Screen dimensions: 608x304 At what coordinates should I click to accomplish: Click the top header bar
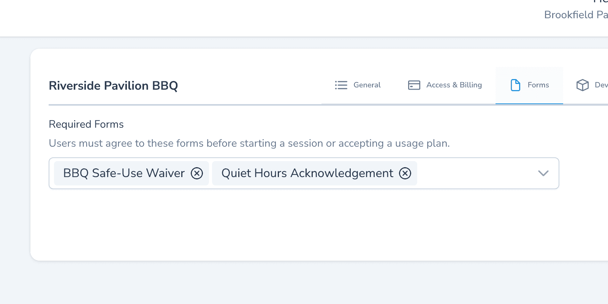[266, 18]
